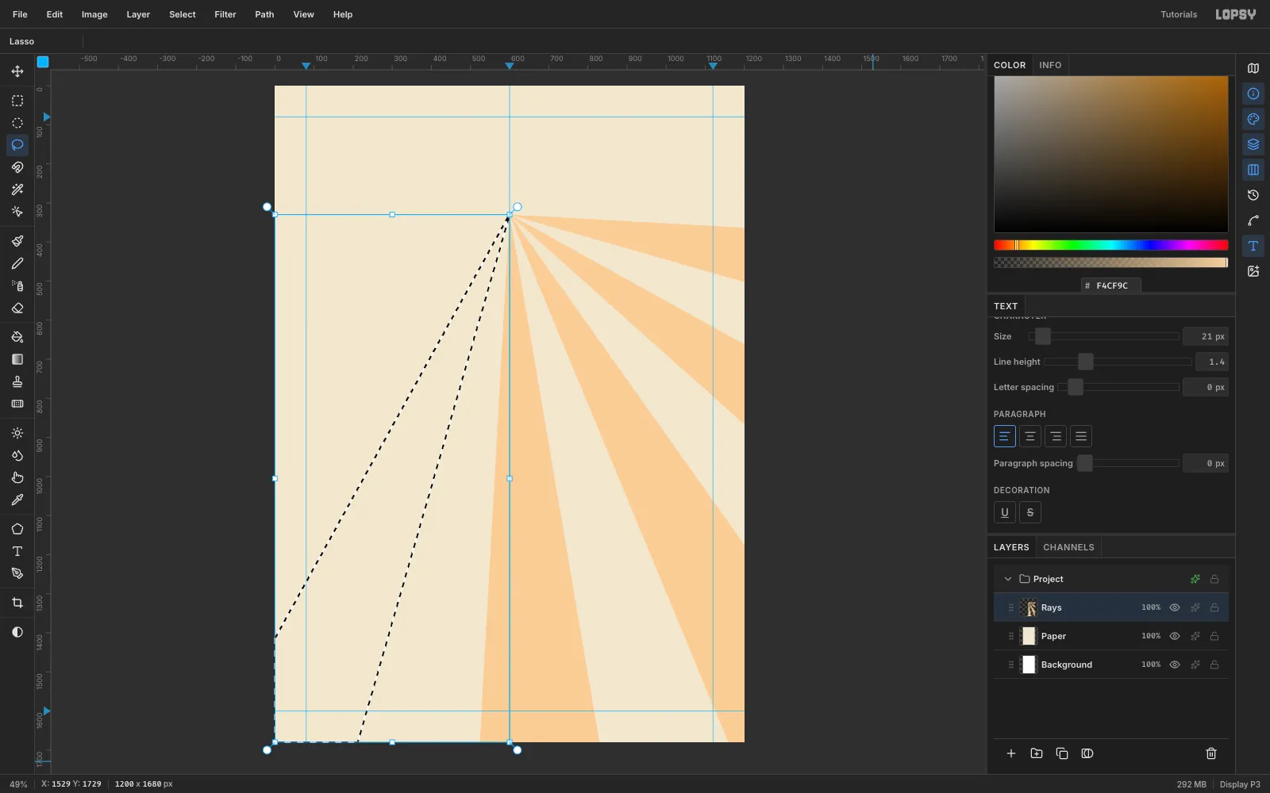This screenshot has width=1270, height=793.
Task: Select the Text tool in toolbar
Action: pos(17,551)
